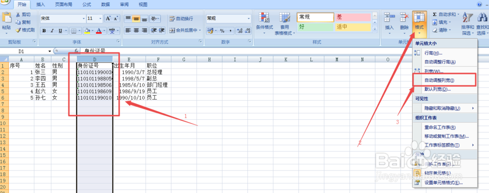This screenshot has height=193, width=489.
Task: Toggle Italic formatting
Action: click(52, 31)
